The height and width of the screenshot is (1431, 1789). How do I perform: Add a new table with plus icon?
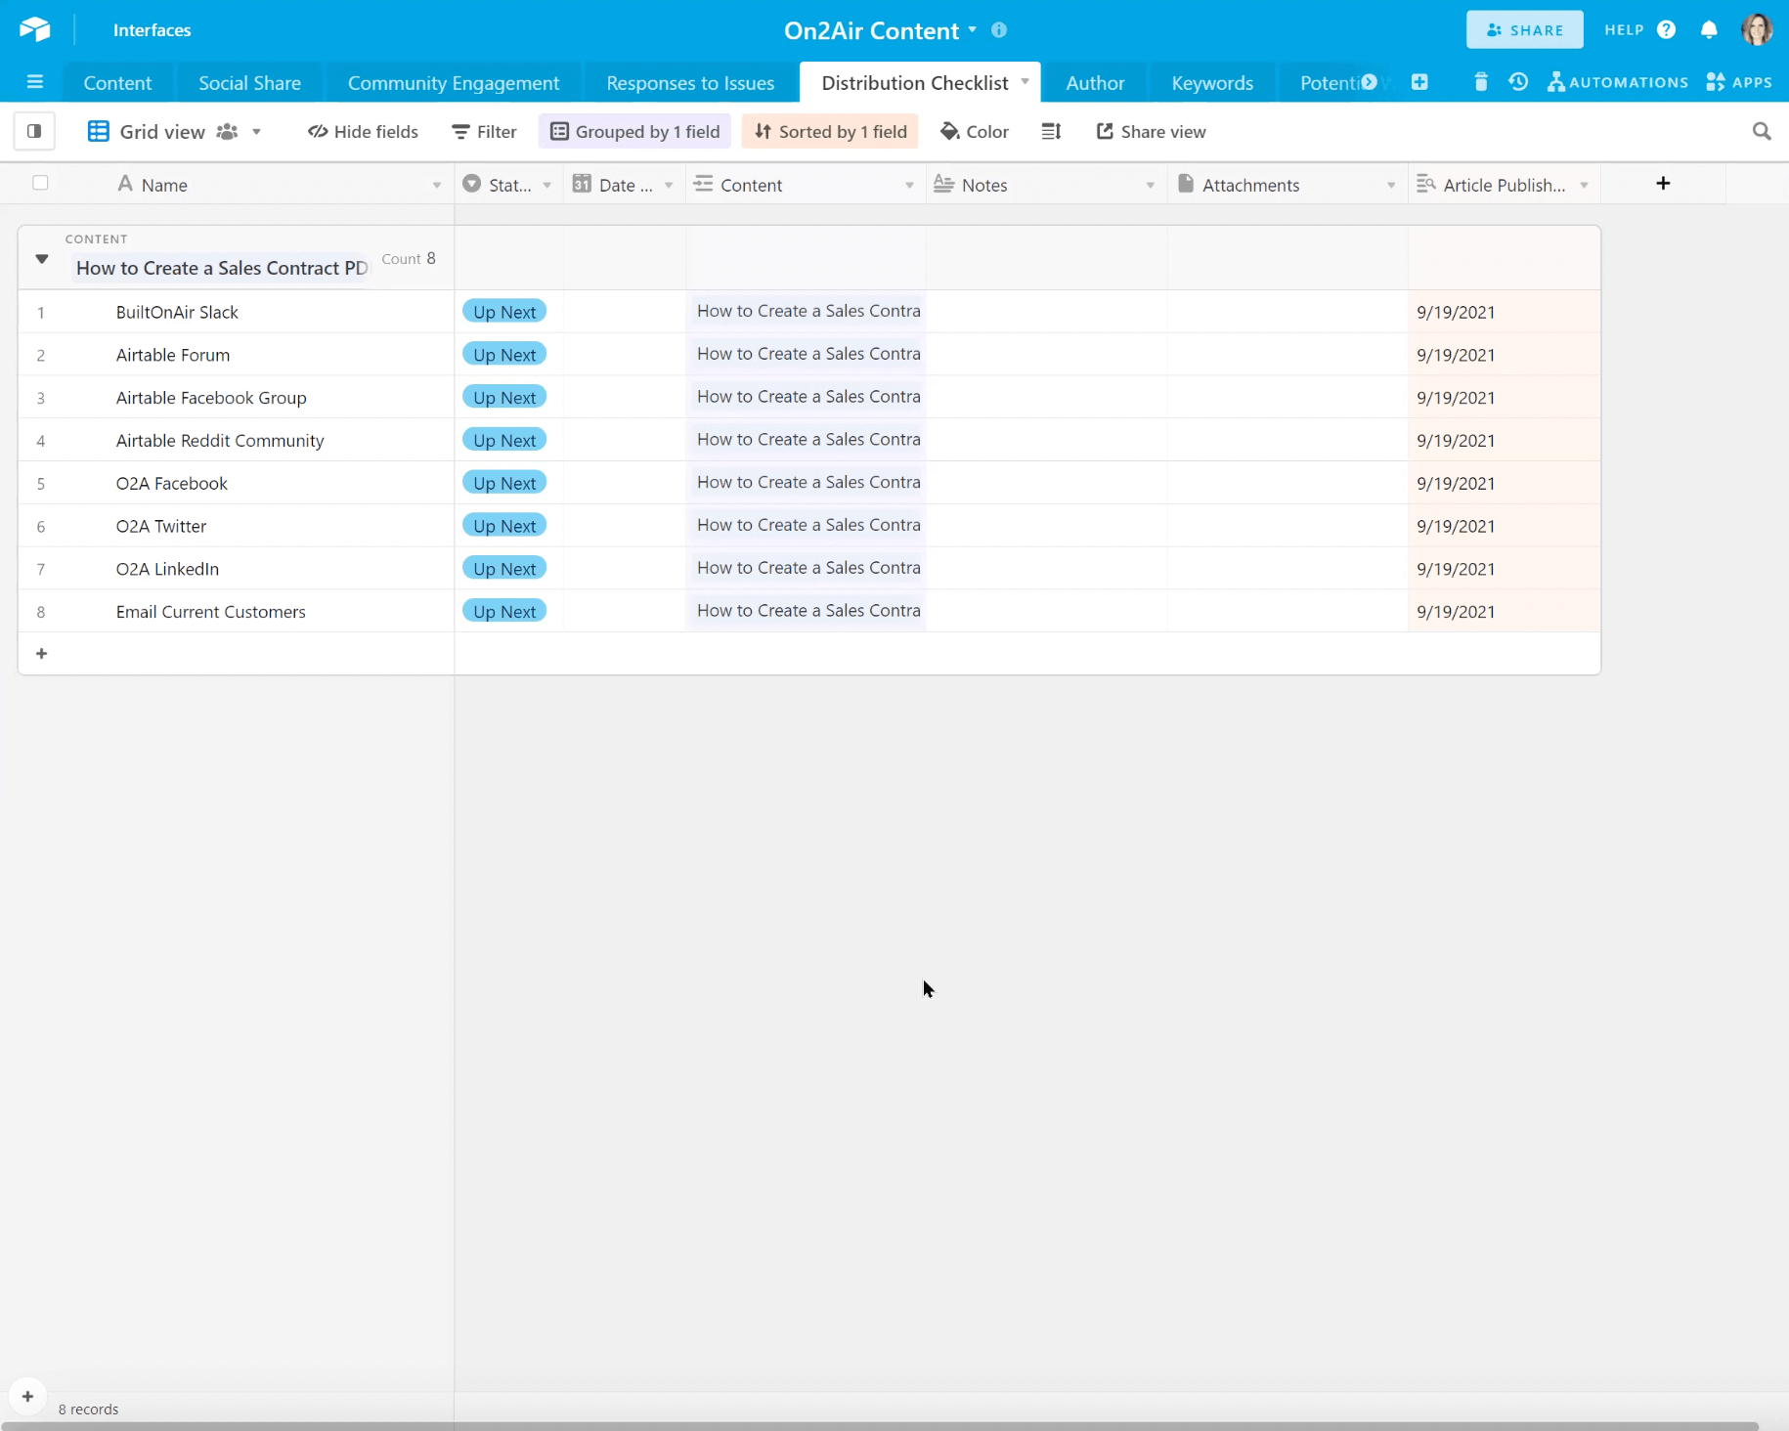[x=1419, y=82]
